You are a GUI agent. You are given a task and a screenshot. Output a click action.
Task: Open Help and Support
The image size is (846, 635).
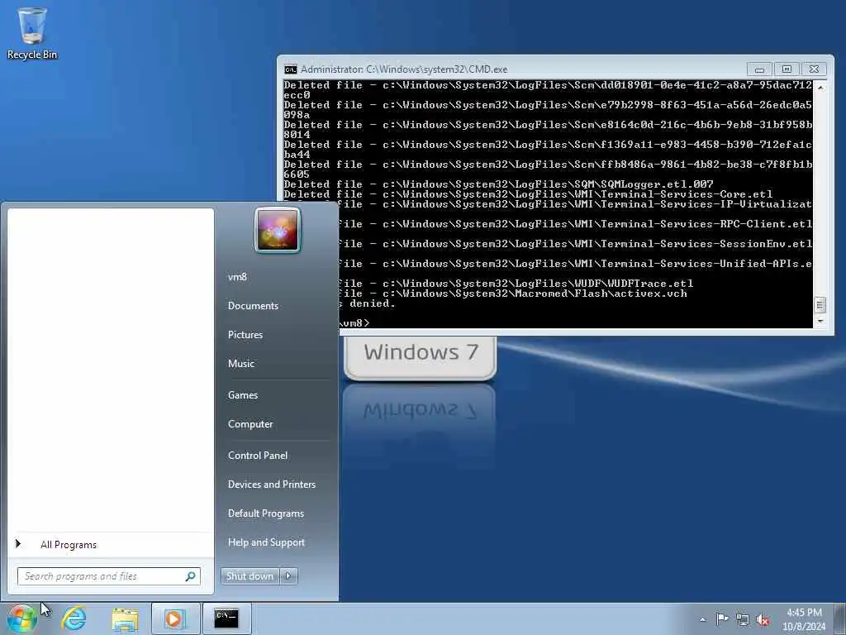pos(267,542)
